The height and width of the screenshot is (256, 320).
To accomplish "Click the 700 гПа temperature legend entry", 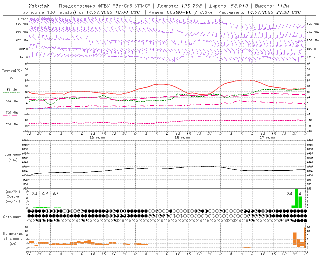I will click(11, 113).
